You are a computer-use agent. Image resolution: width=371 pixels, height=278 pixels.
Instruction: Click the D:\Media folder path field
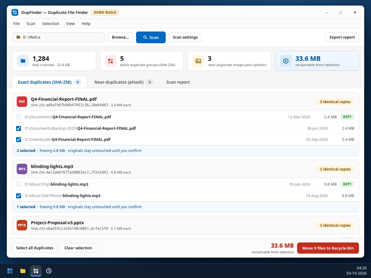click(x=58, y=37)
